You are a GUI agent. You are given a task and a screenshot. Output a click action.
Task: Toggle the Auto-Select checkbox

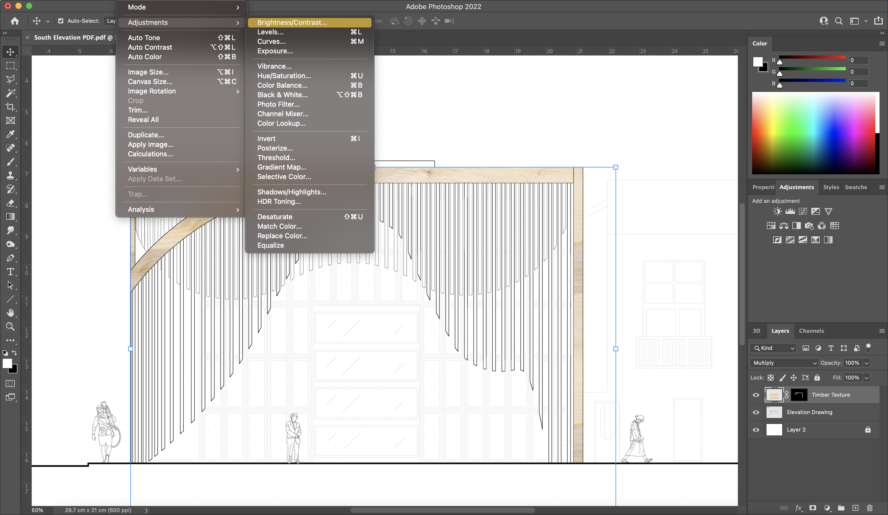click(61, 21)
